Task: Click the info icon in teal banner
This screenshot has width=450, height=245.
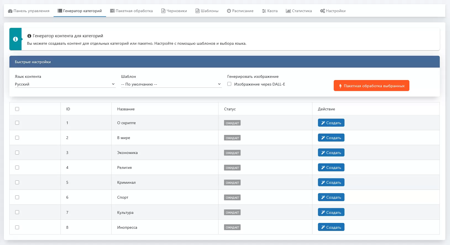Action: 15,39
